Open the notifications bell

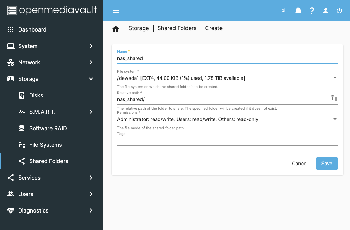(x=298, y=11)
